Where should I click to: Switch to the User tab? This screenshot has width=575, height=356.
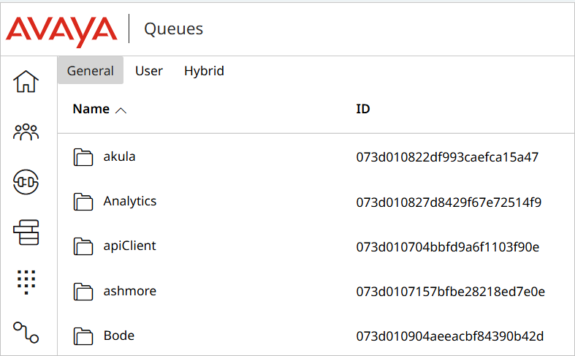[149, 70]
